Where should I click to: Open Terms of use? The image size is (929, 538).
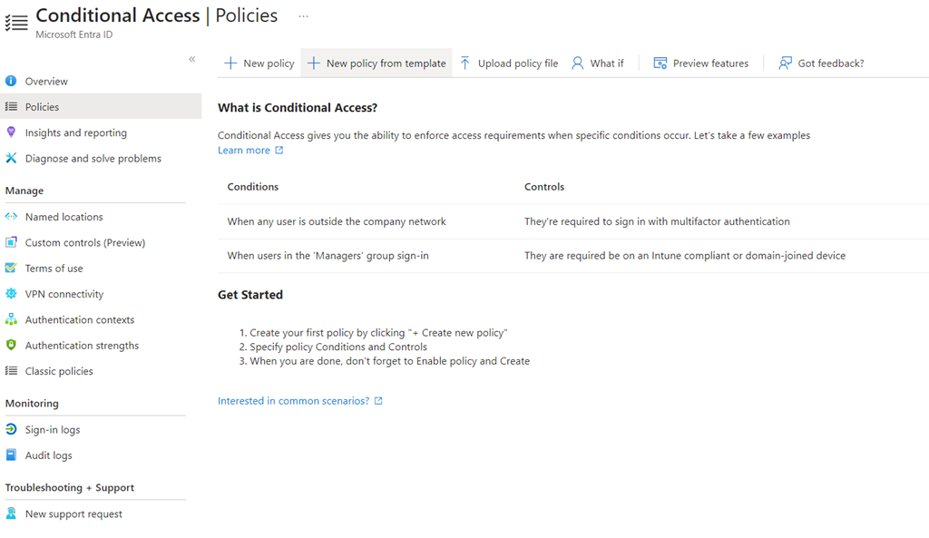tap(57, 268)
